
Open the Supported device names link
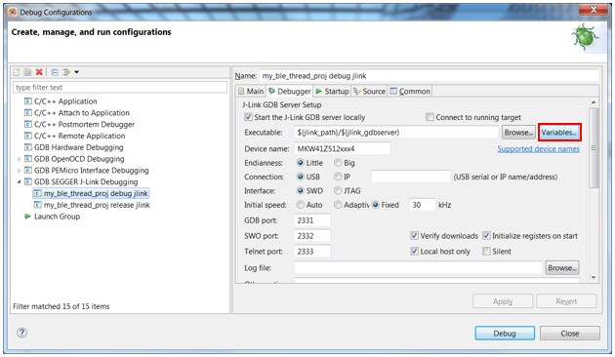click(538, 149)
